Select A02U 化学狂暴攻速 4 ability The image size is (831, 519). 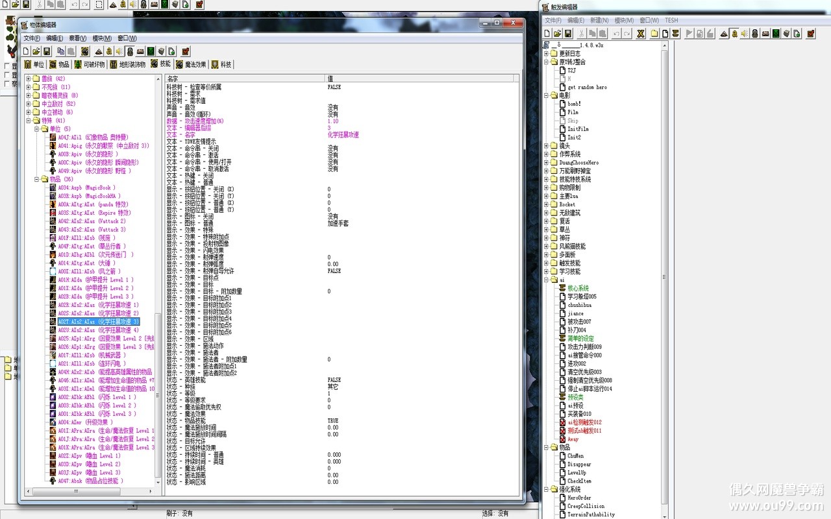[x=98, y=330]
